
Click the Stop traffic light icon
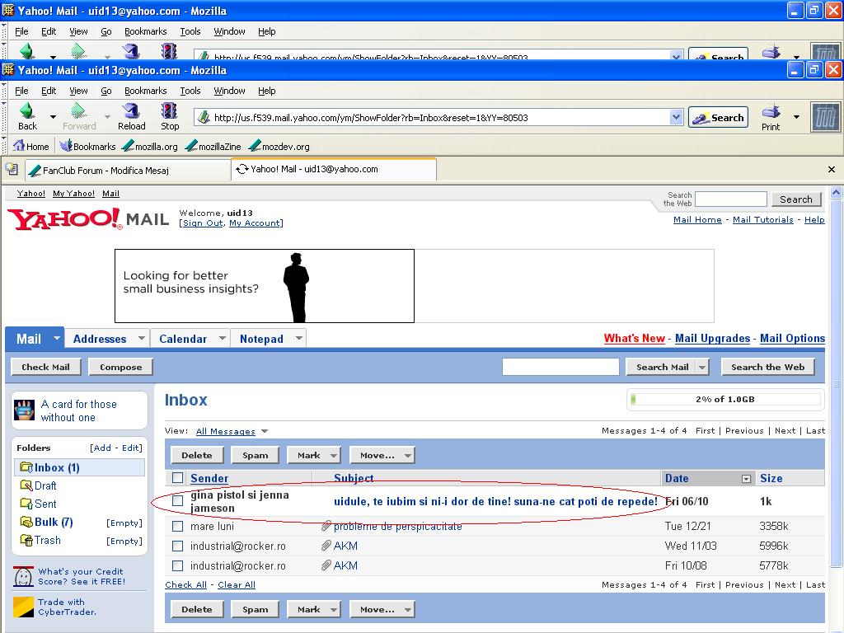pyautogui.click(x=170, y=111)
